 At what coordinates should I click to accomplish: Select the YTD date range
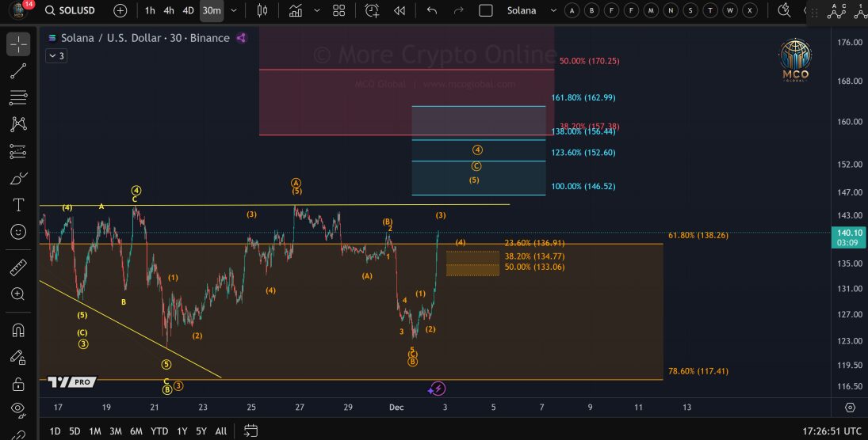click(x=159, y=431)
